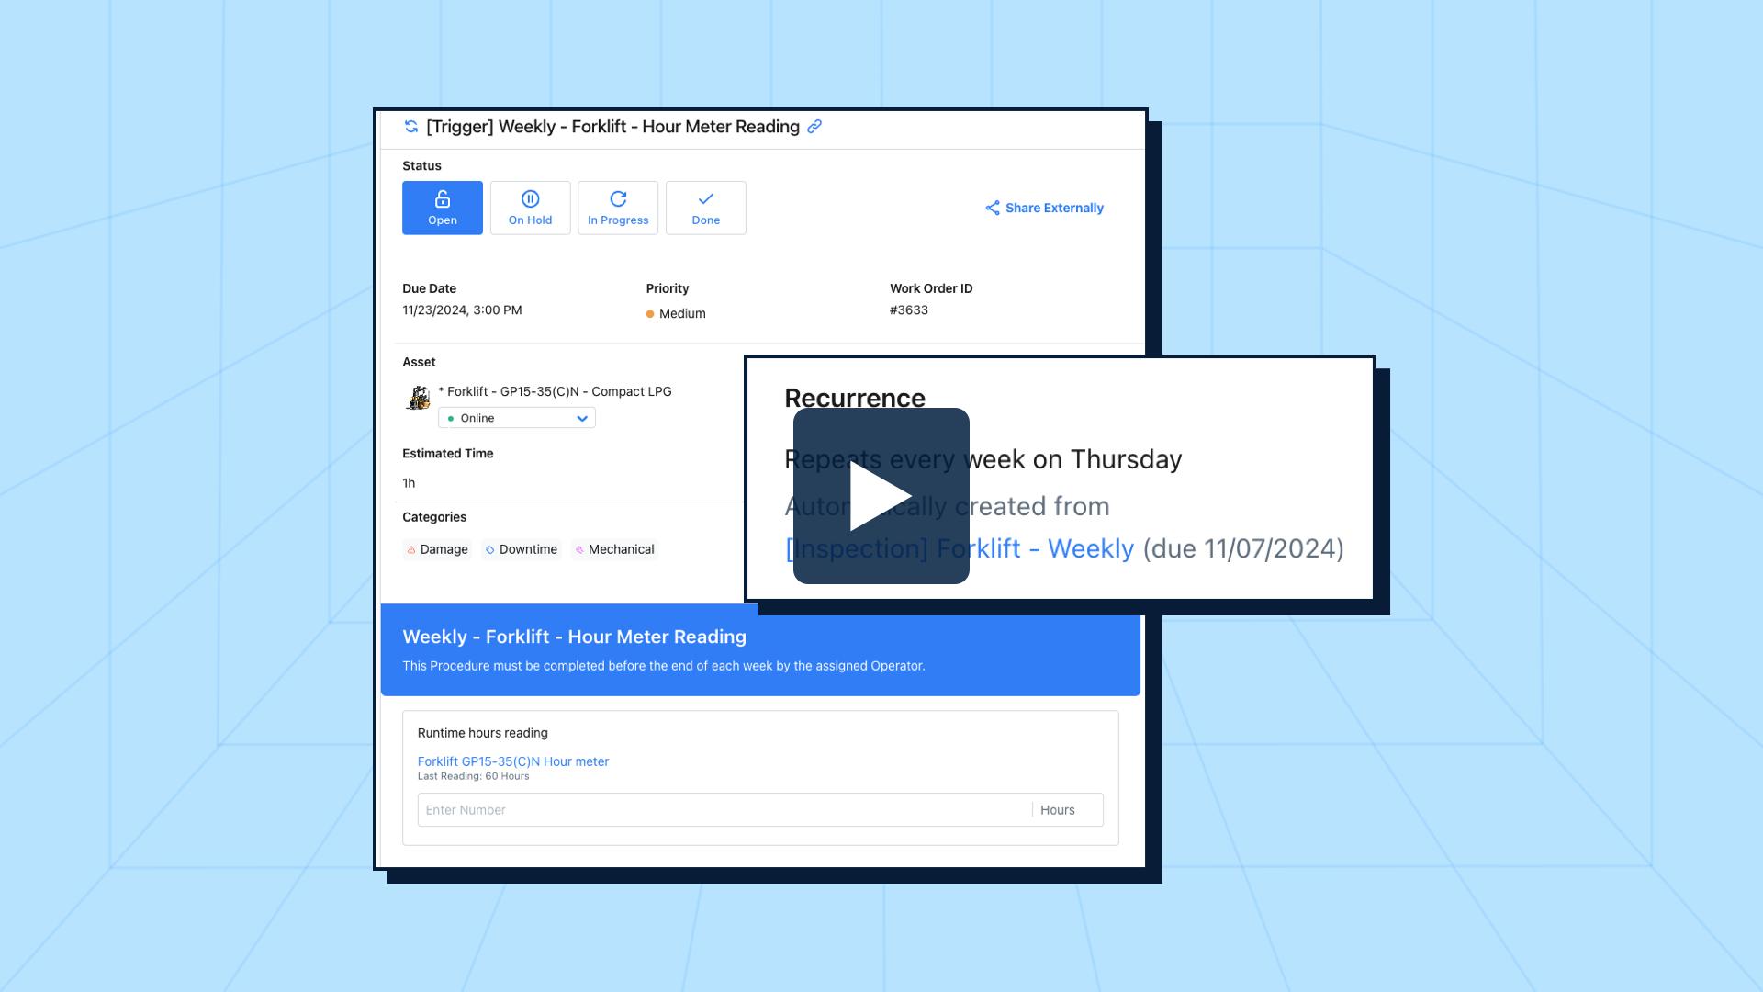Click the share icon beside Share Externally
Viewport: 1763px width, 992px height.
pos(993,208)
